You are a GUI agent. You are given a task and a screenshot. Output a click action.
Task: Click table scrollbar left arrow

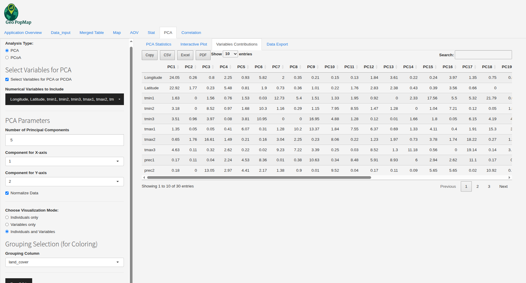144,178
